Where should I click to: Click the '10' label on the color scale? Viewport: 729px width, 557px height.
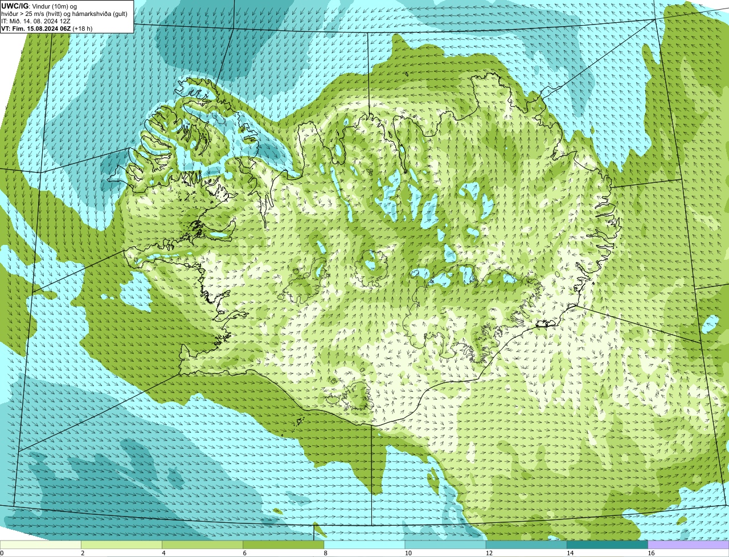click(x=408, y=553)
